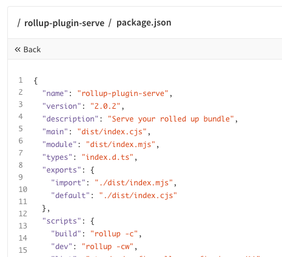Click the "rollup -c" value

tap(114, 234)
